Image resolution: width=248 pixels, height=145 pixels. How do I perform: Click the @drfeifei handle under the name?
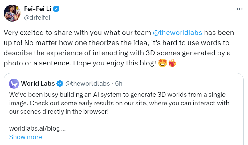click(x=37, y=17)
